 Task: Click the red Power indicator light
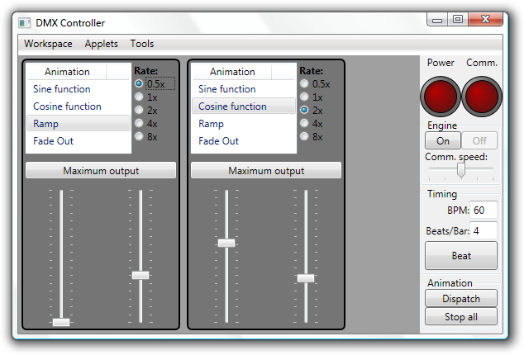point(441,97)
